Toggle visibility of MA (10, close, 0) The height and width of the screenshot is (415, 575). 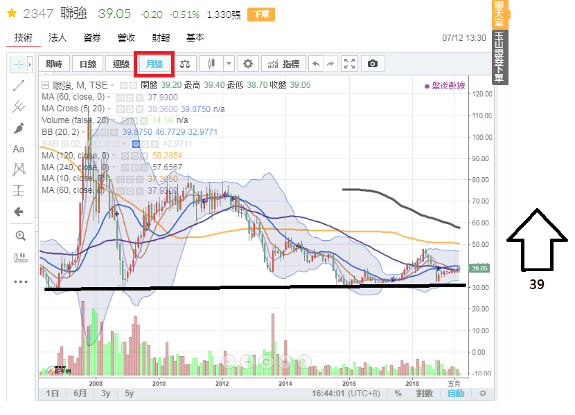click(x=121, y=179)
